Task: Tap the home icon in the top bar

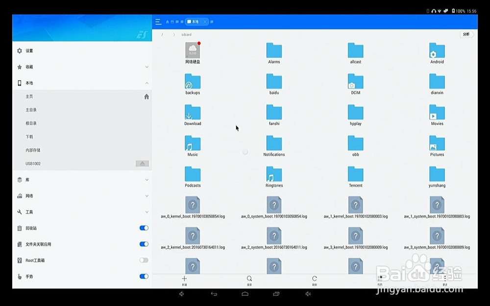Action: point(167,22)
